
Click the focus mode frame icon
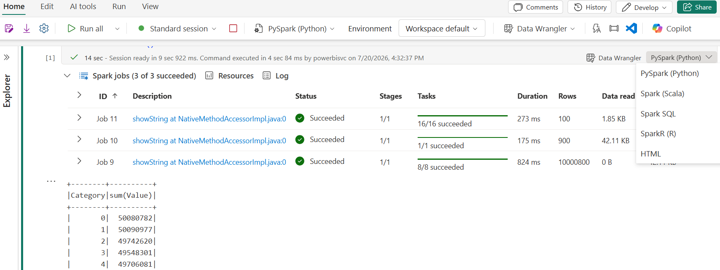(x=614, y=28)
